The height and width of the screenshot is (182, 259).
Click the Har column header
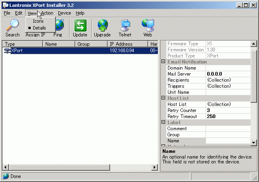(153, 44)
